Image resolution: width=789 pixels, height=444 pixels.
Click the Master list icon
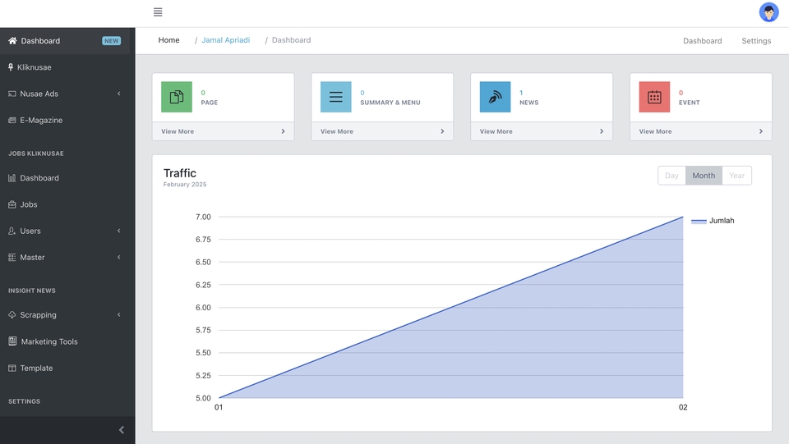click(12, 257)
